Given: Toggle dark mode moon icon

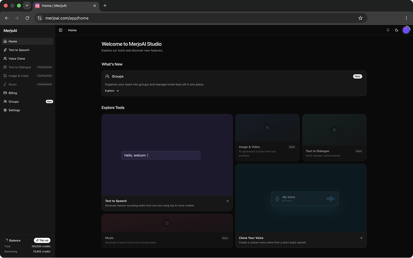Looking at the screenshot, I should (x=397, y=30).
